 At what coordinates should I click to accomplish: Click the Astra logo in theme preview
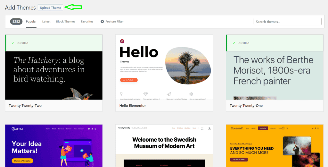pyautogui.click(x=17, y=129)
